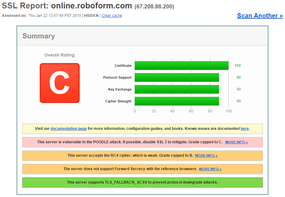Click the Certificate score bar
Viewport: 285px width, 197px height.
tap(181, 66)
